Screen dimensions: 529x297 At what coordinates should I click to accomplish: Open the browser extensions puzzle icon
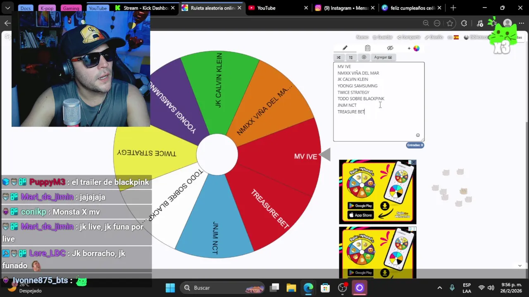click(464, 23)
